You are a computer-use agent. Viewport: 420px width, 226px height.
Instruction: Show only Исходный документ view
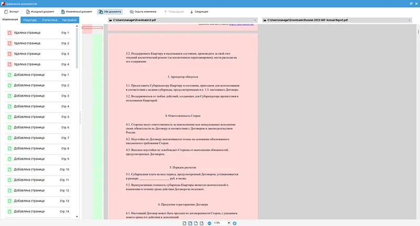(x=40, y=12)
